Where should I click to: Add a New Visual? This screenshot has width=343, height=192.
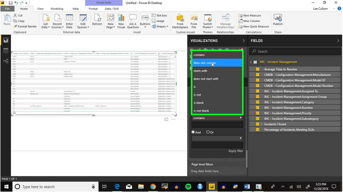[x=121, y=21]
